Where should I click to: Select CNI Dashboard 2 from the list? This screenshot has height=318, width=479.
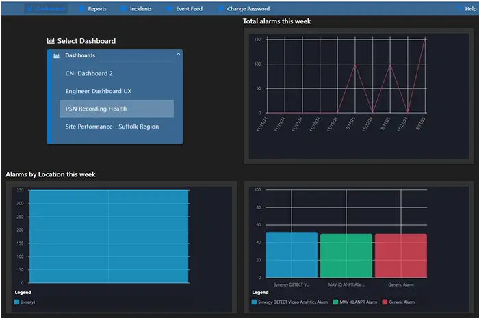[89, 73]
